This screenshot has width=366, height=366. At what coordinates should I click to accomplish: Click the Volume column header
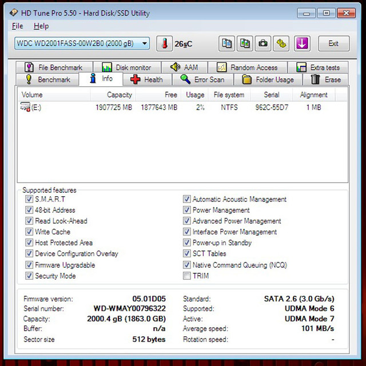point(54,95)
